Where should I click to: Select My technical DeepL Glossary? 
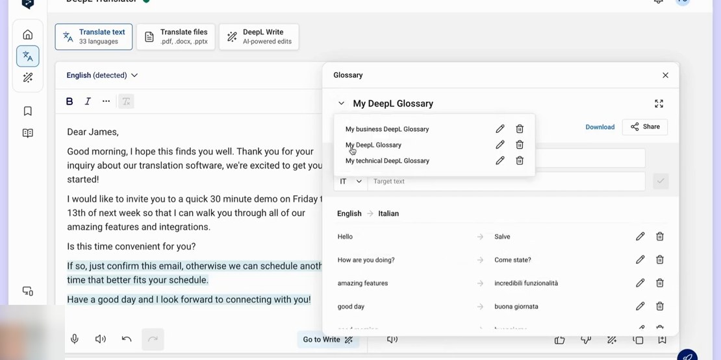387,161
